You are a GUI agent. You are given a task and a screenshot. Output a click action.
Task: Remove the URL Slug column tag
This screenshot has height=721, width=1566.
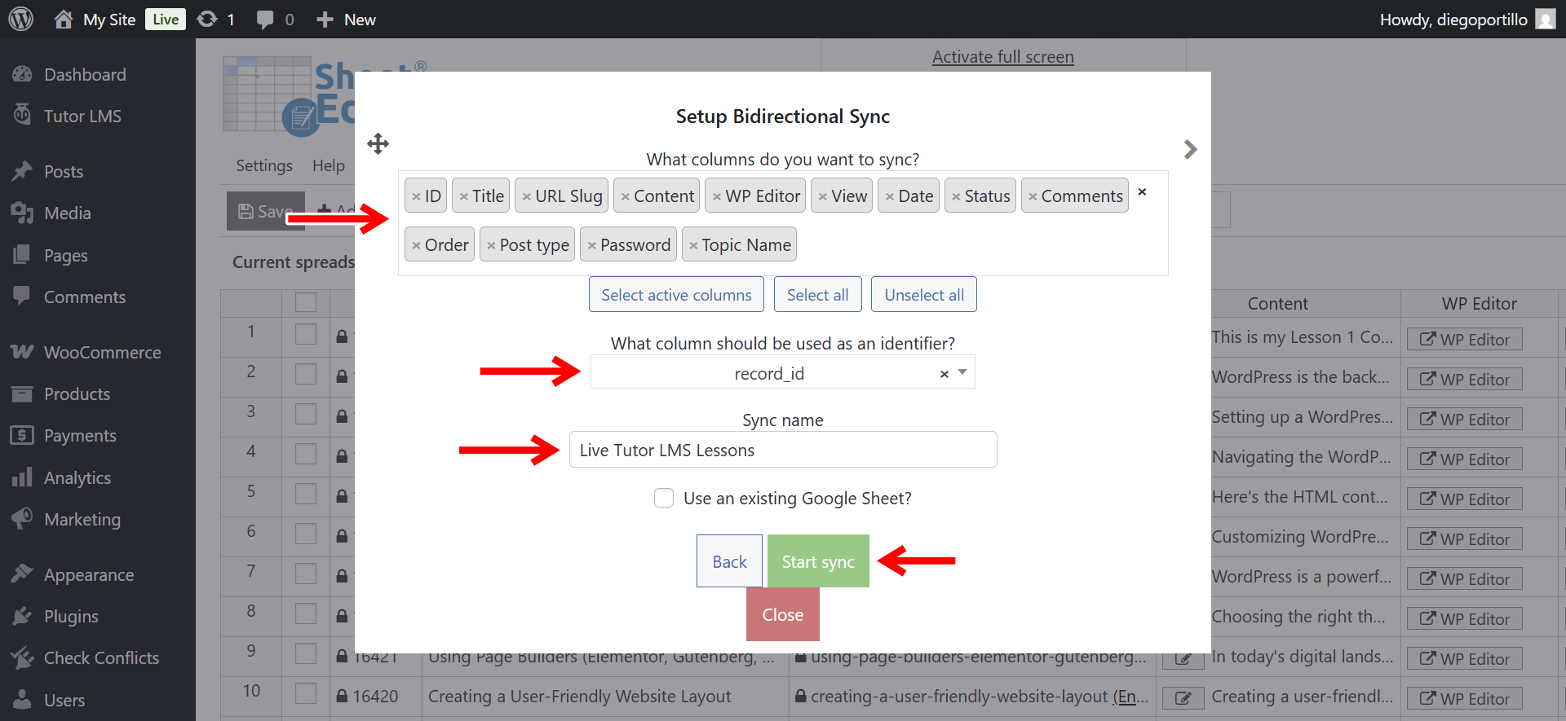click(527, 197)
